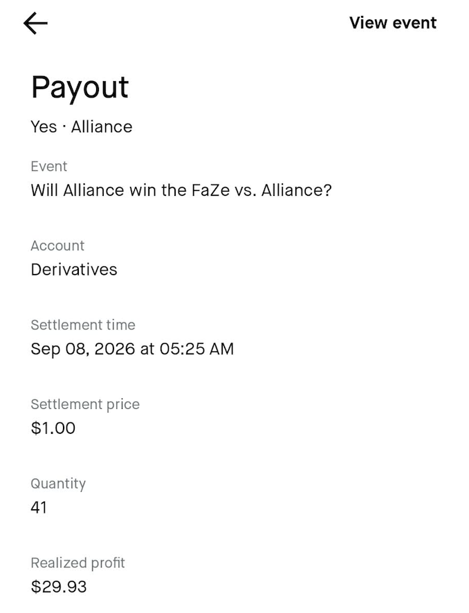Image resolution: width=469 pixels, height=613 pixels.
Task: Go back using the arrow icon
Action: tap(35, 23)
